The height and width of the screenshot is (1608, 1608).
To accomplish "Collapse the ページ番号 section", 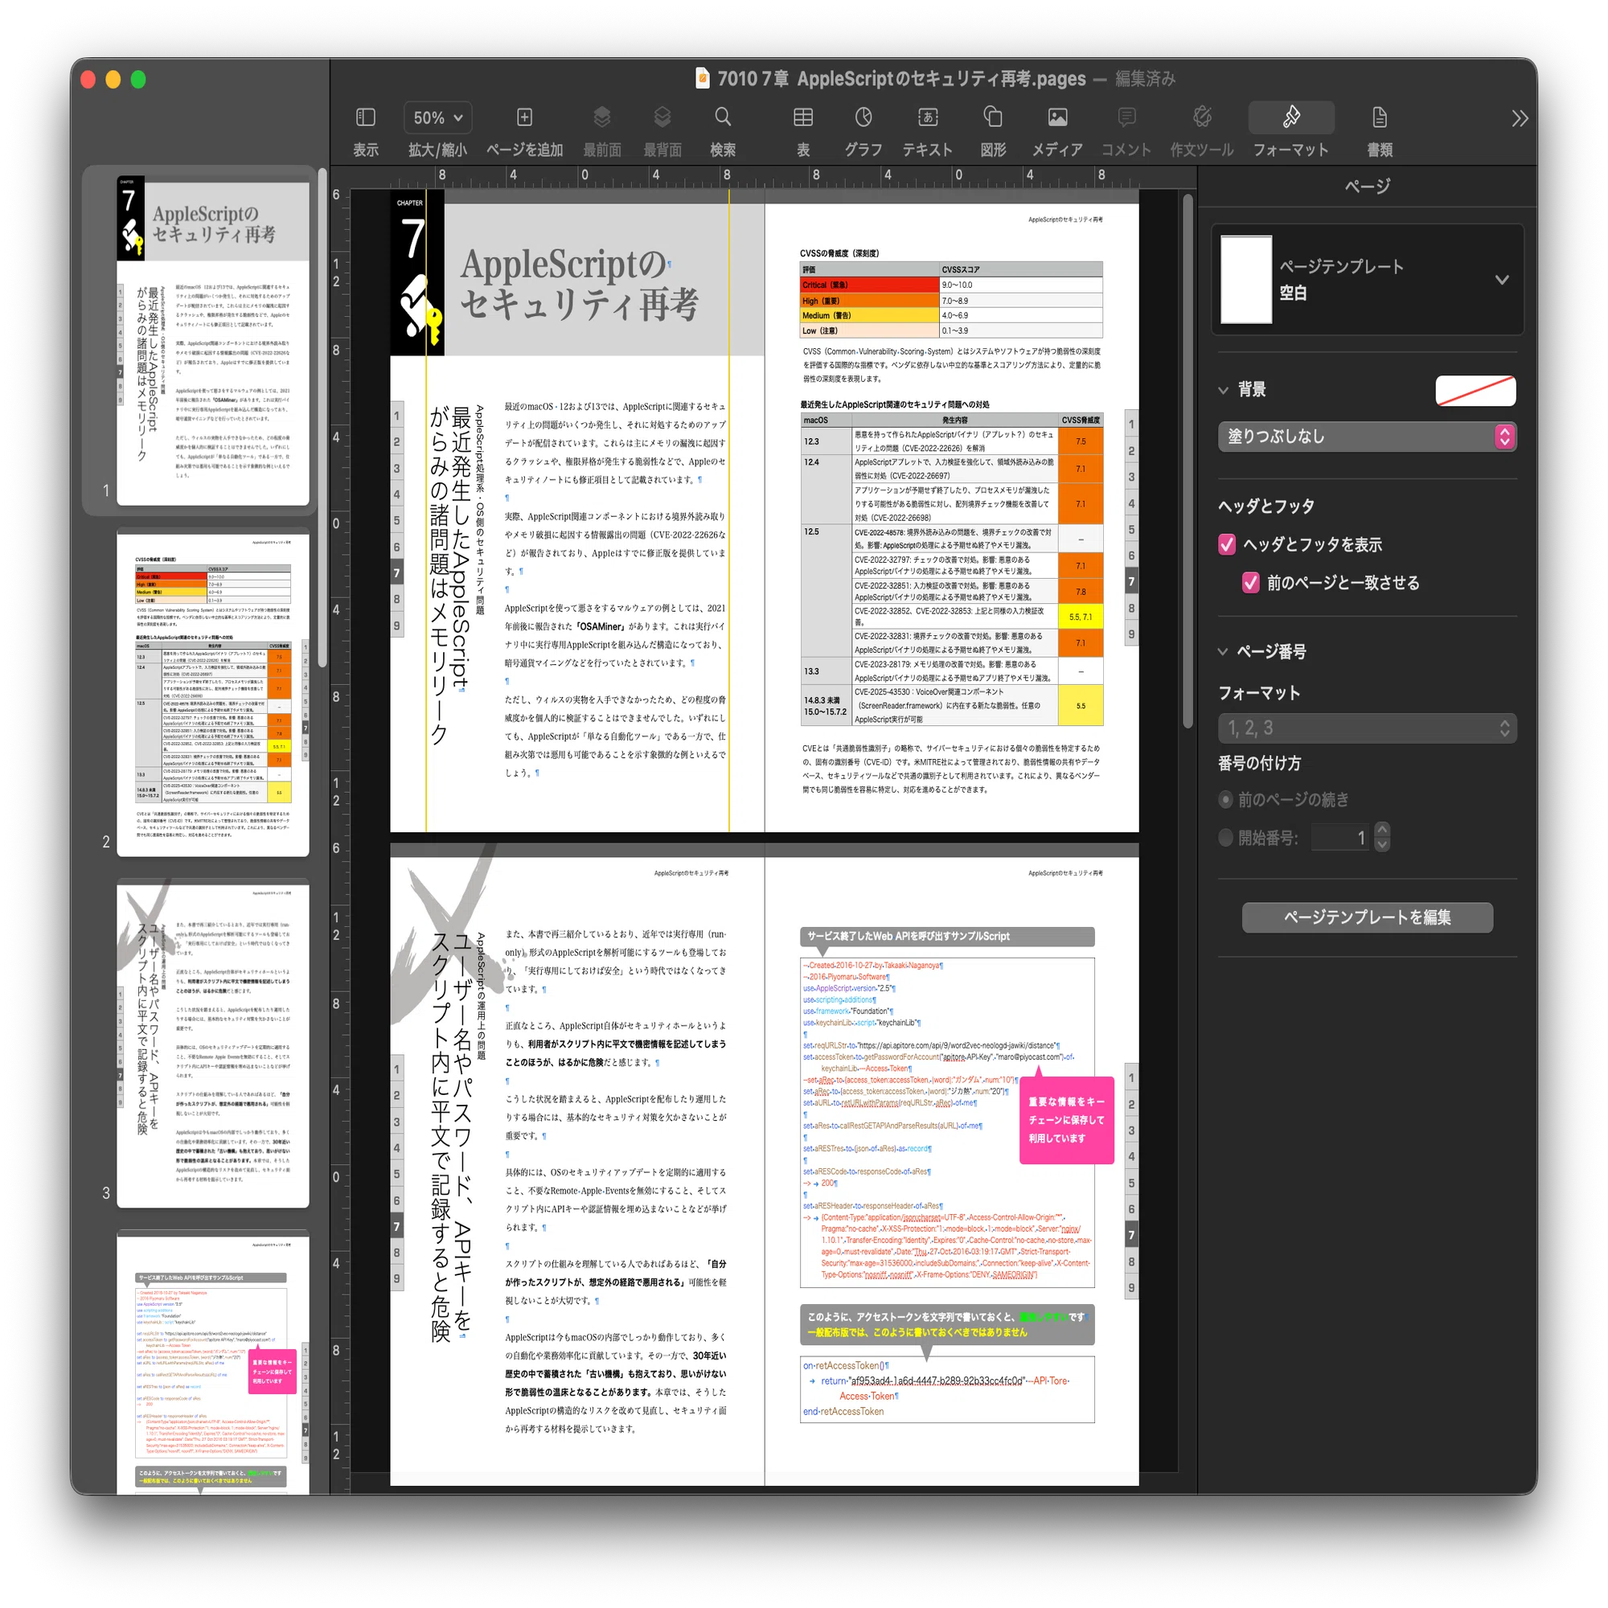I will point(1224,652).
